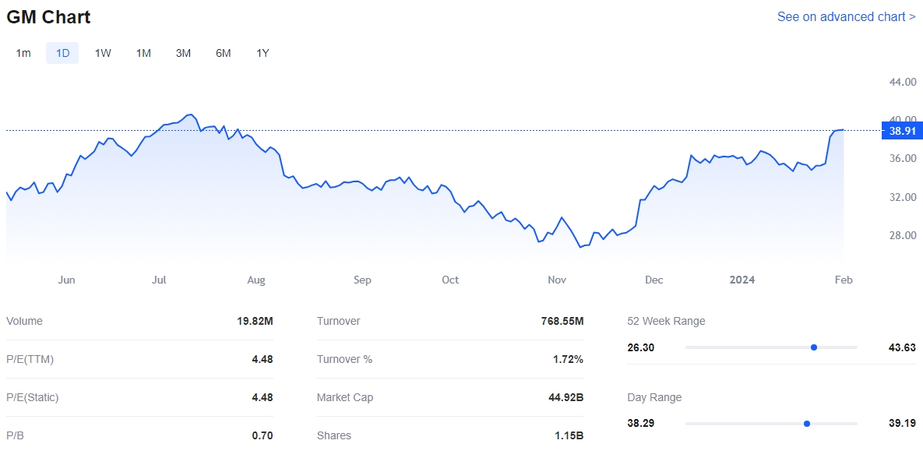Choose the 6M timeframe tab

pyautogui.click(x=224, y=53)
